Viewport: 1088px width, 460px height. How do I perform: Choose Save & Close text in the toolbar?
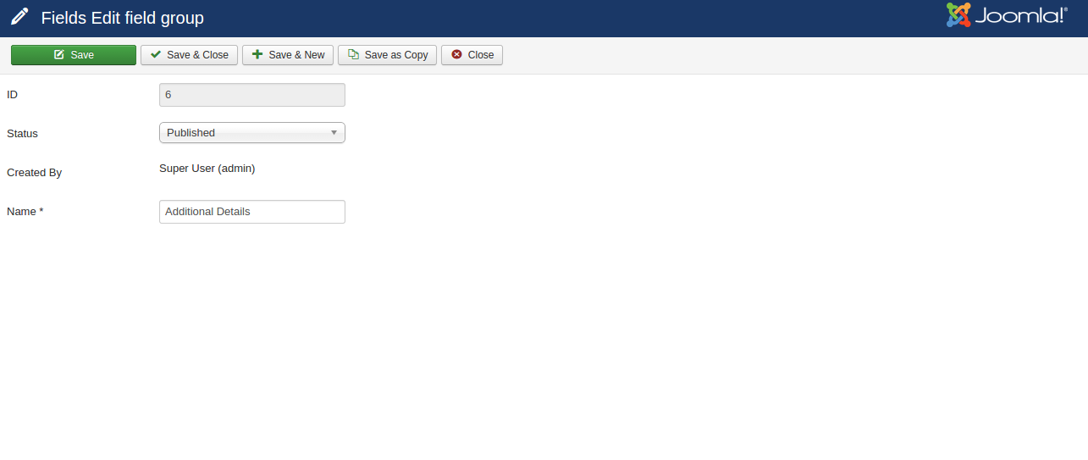coord(197,55)
